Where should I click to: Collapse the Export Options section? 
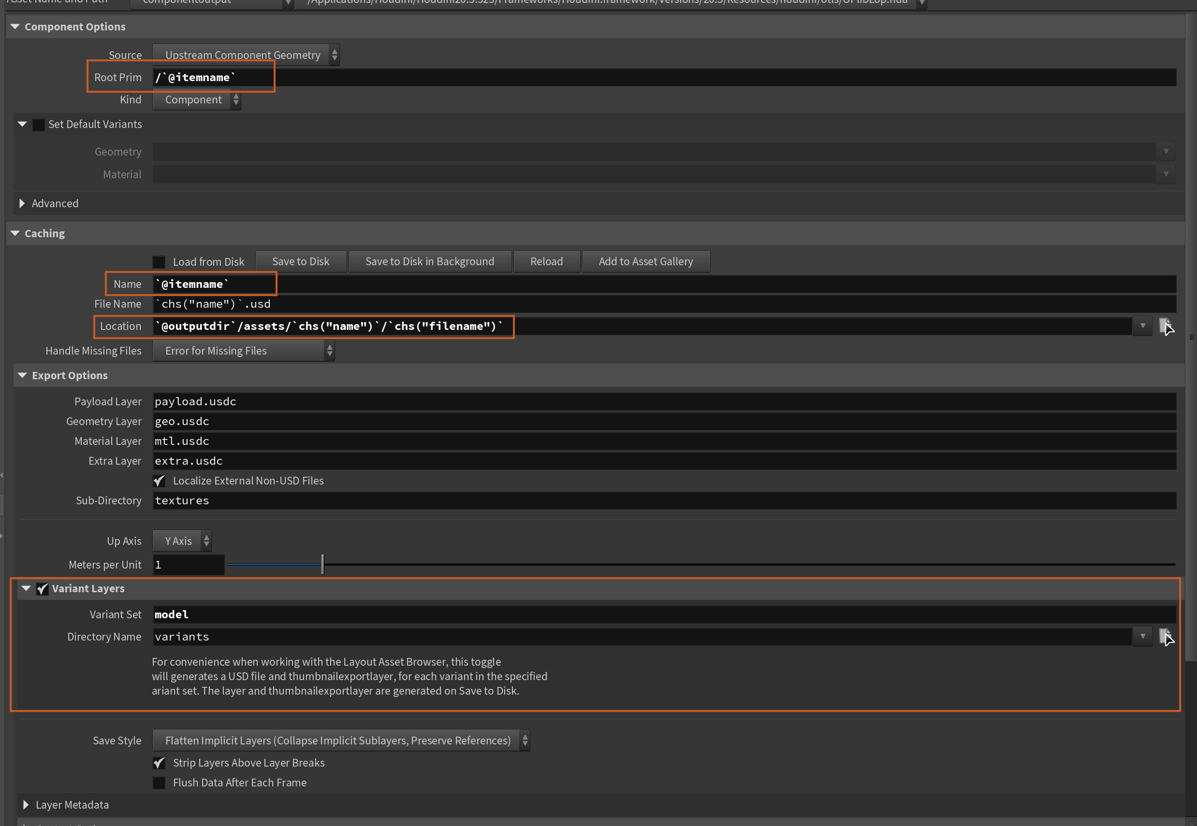point(22,375)
